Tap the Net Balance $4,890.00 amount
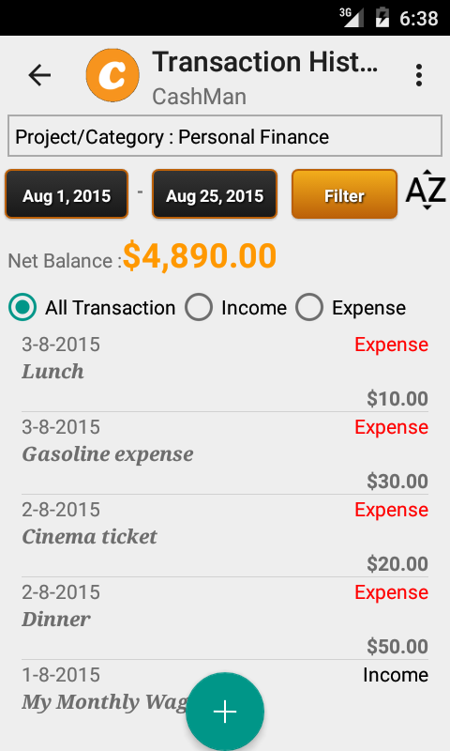This screenshot has width=450, height=751. coord(200,255)
